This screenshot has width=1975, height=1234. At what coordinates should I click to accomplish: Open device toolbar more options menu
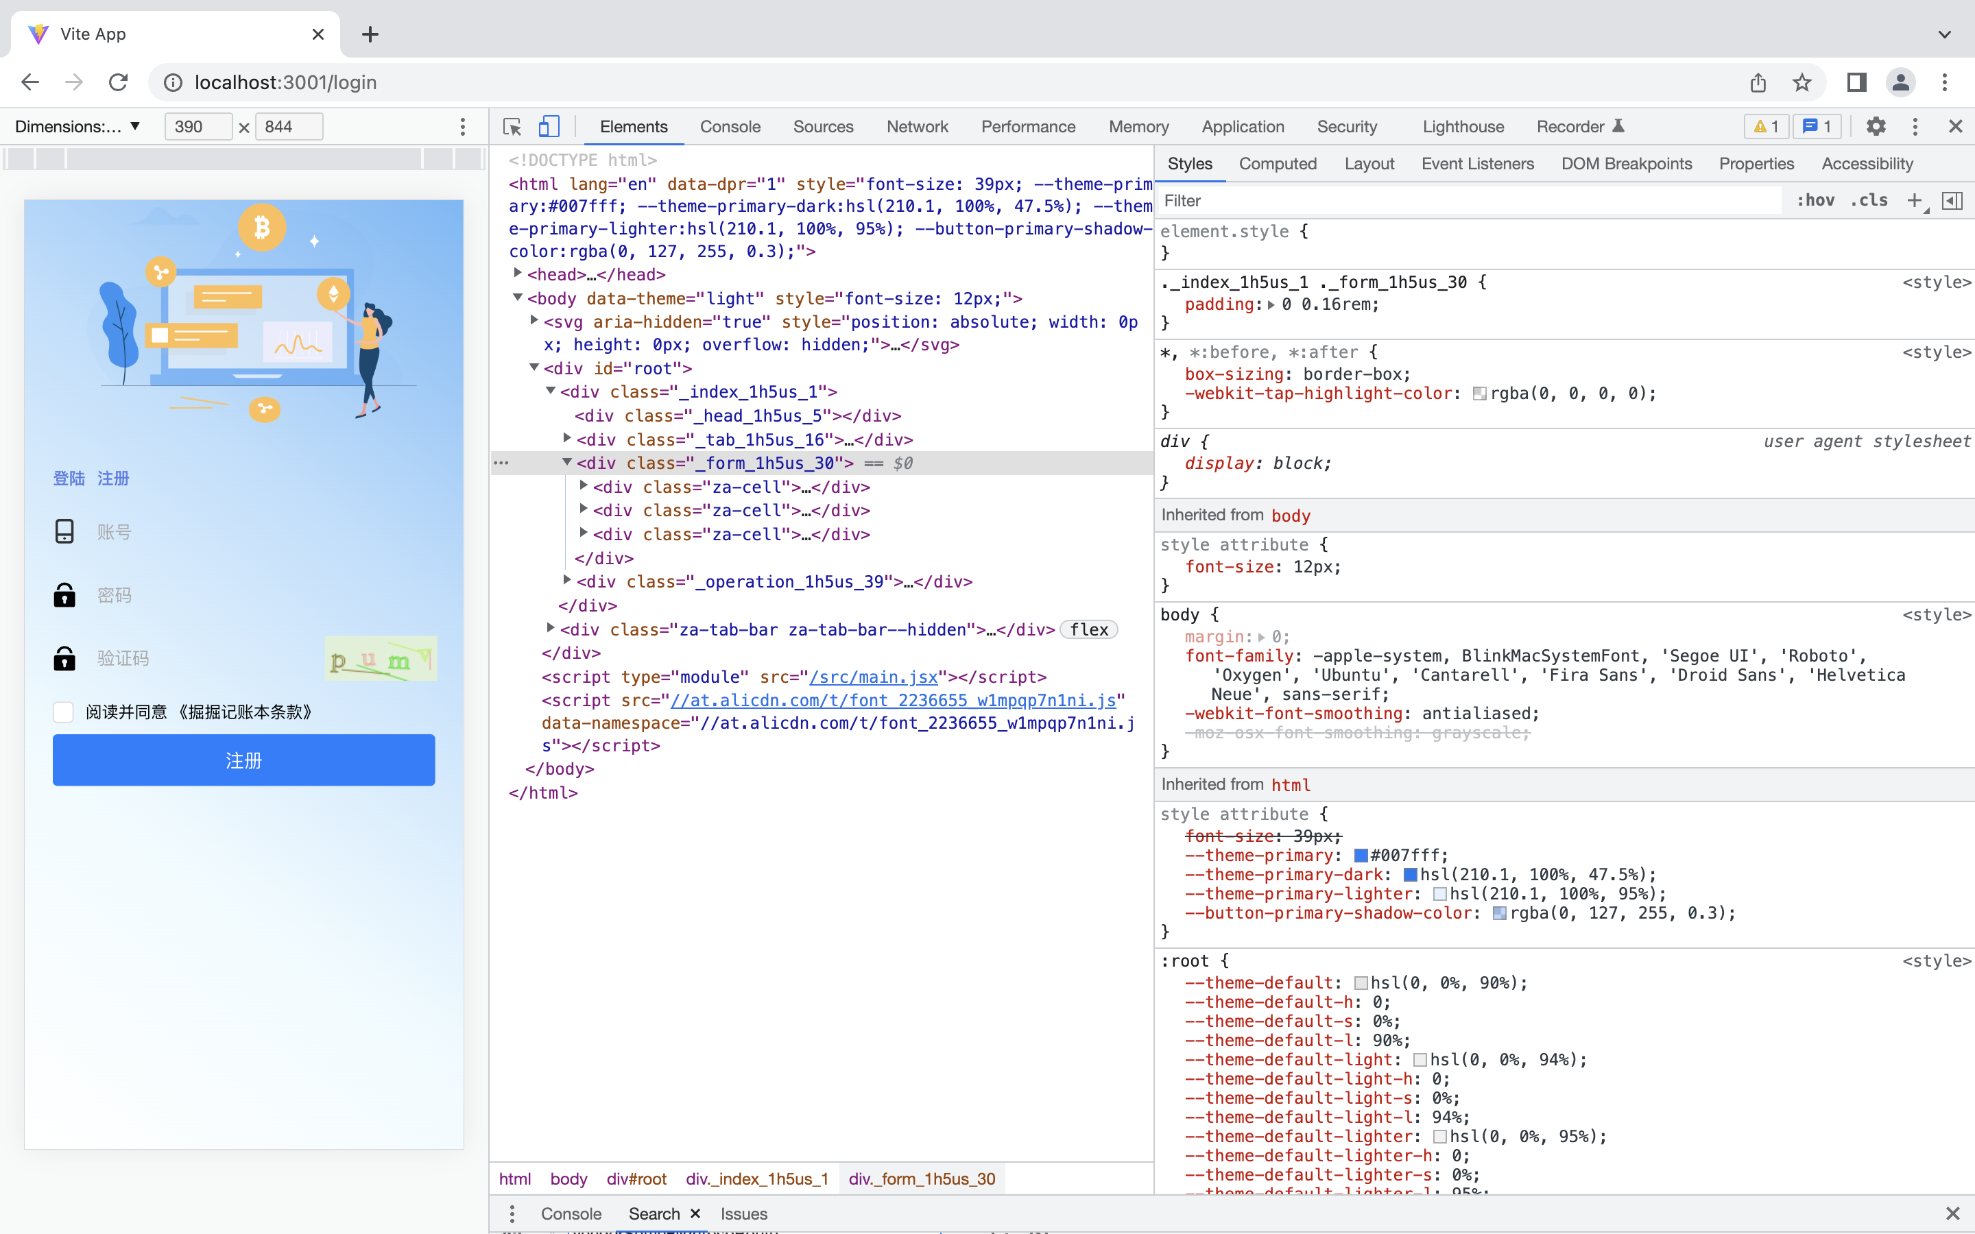pos(463,127)
